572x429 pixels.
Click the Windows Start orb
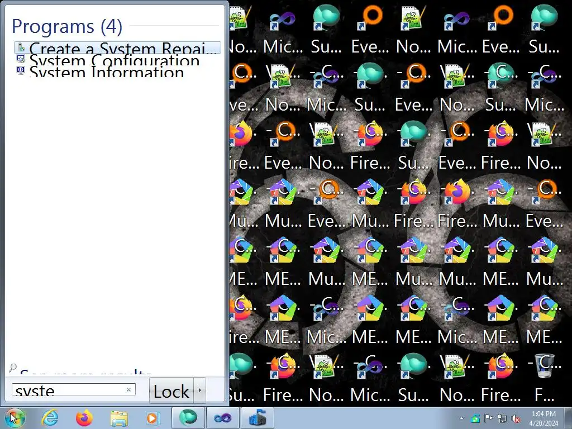coord(15,418)
